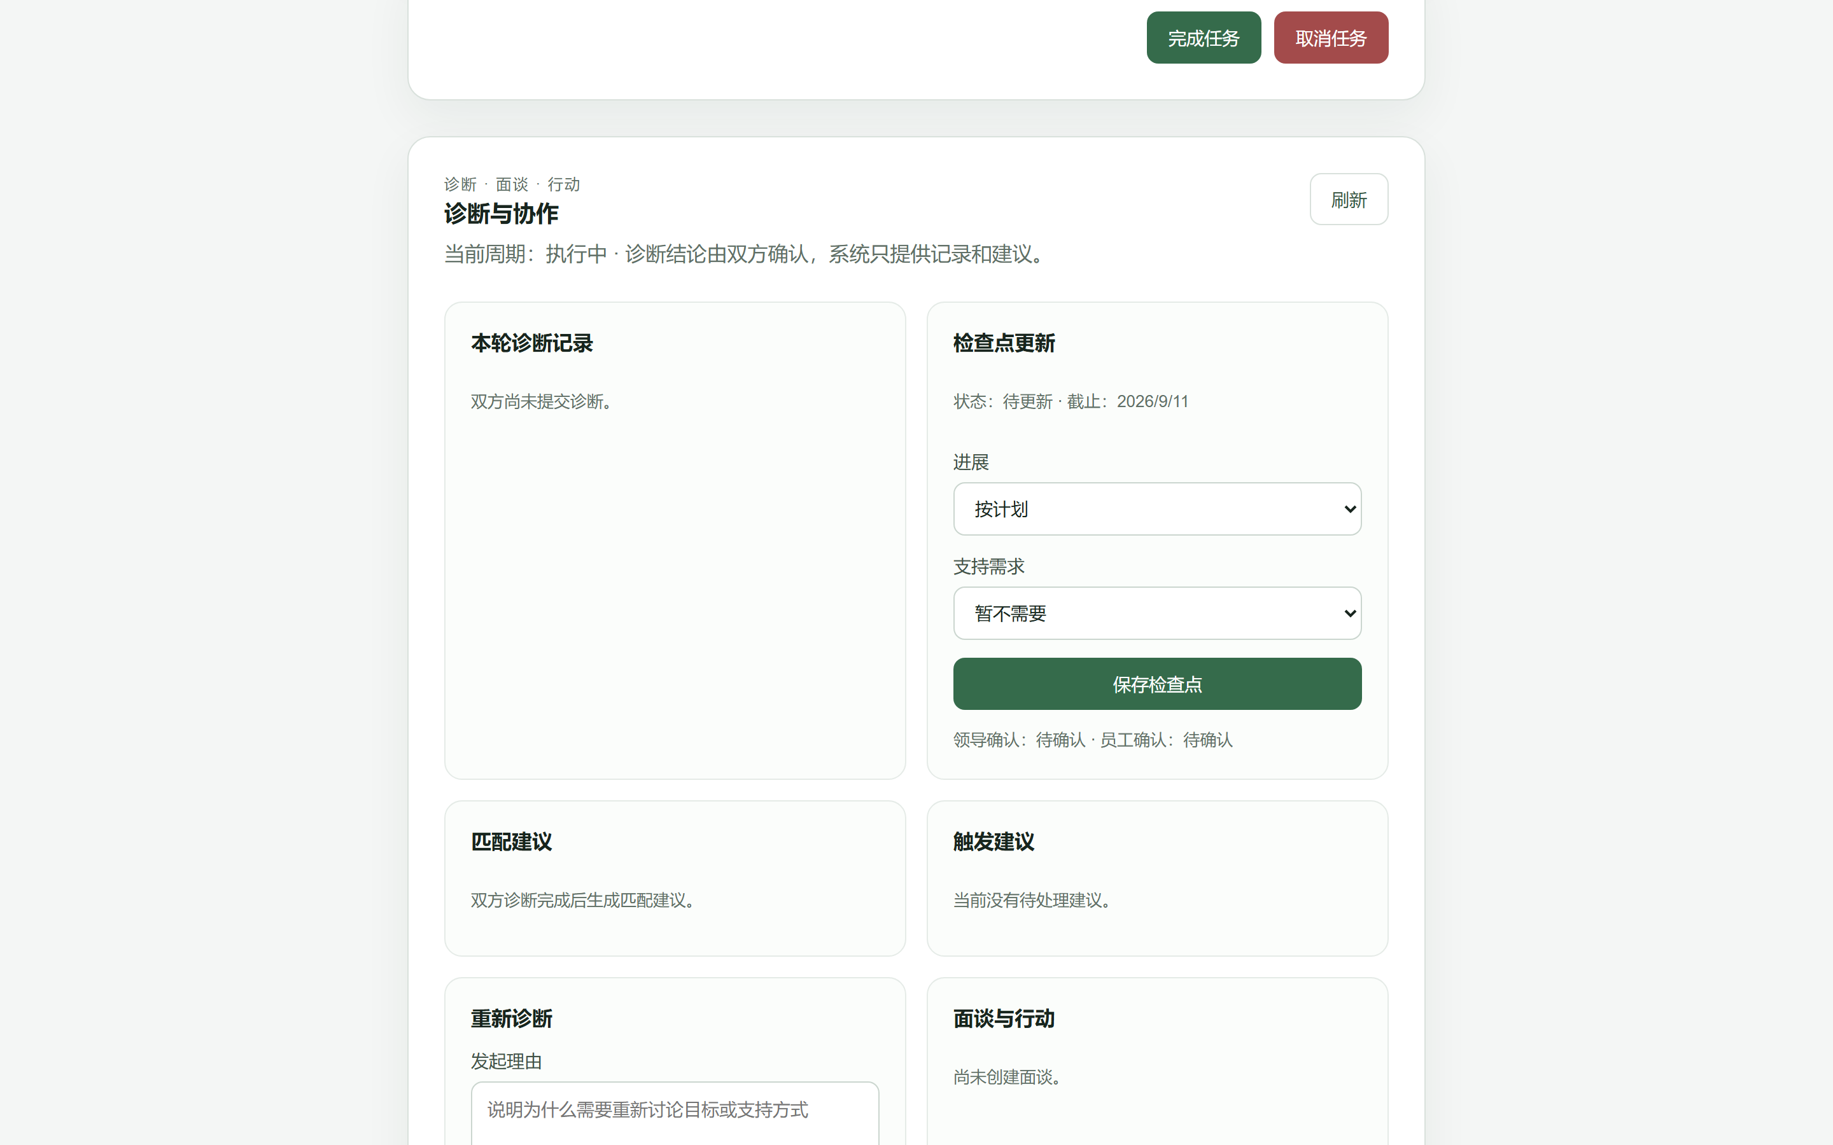Focus the 发起理由 text field
Image resolution: width=1833 pixels, height=1145 pixels.
point(675,1113)
